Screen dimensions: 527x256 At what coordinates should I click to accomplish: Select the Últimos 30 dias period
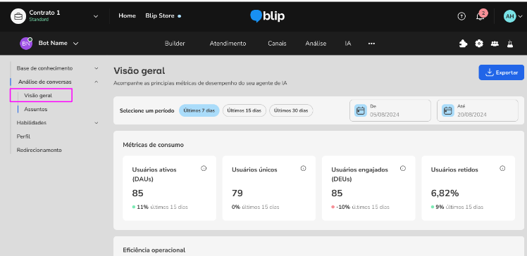tap(291, 110)
